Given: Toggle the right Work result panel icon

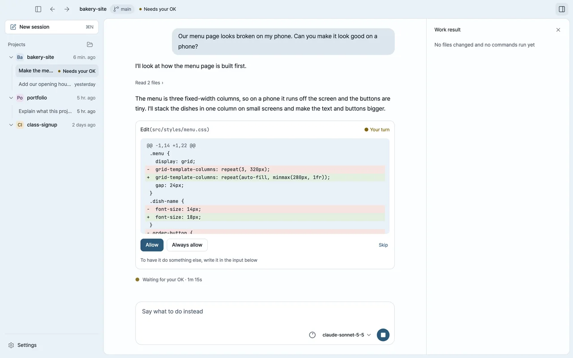Looking at the screenshot, I should tap(562, 9).
